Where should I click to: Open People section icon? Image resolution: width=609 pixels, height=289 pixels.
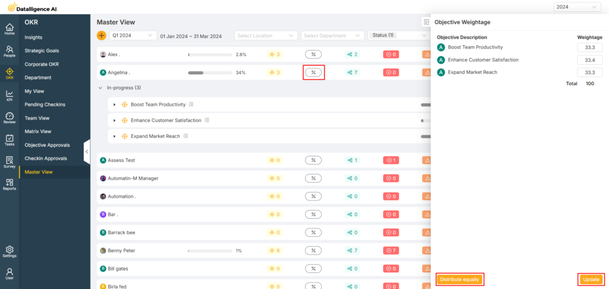point(10,51)
